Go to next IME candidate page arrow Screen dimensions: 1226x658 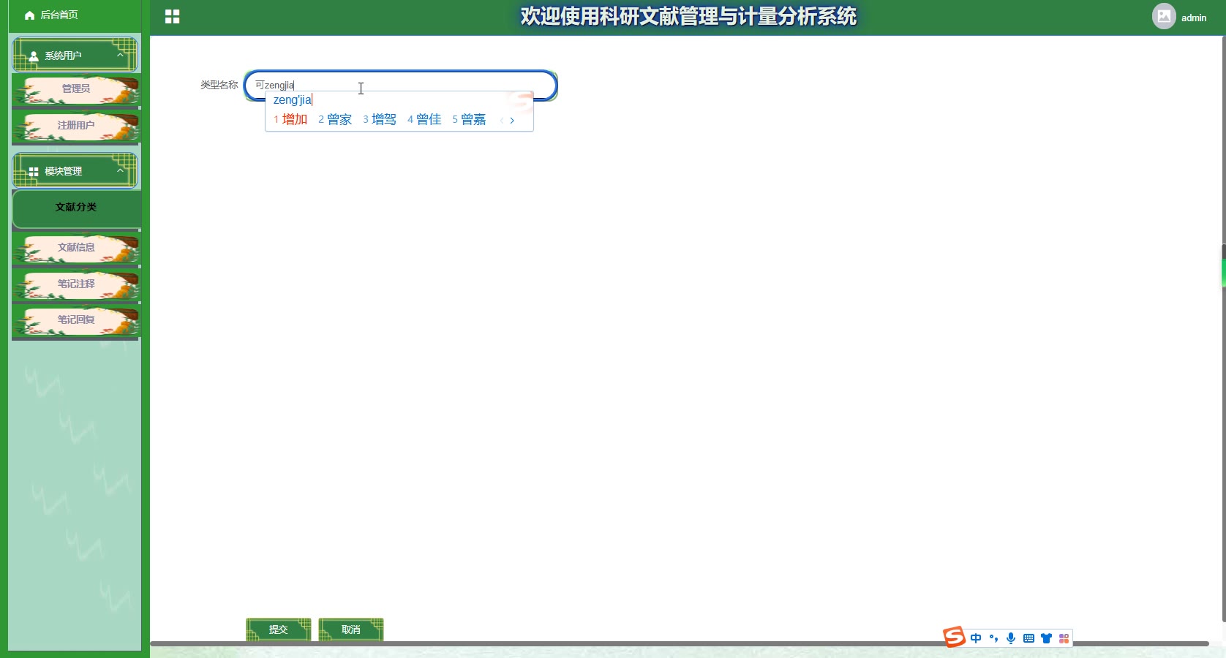512,121
